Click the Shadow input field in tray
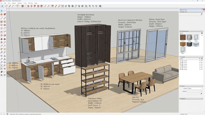This screenshot has height=115, width=205. pyautogui.click(x=194, y=91)
